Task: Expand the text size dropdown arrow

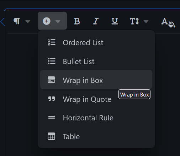Action: (146, 21)
